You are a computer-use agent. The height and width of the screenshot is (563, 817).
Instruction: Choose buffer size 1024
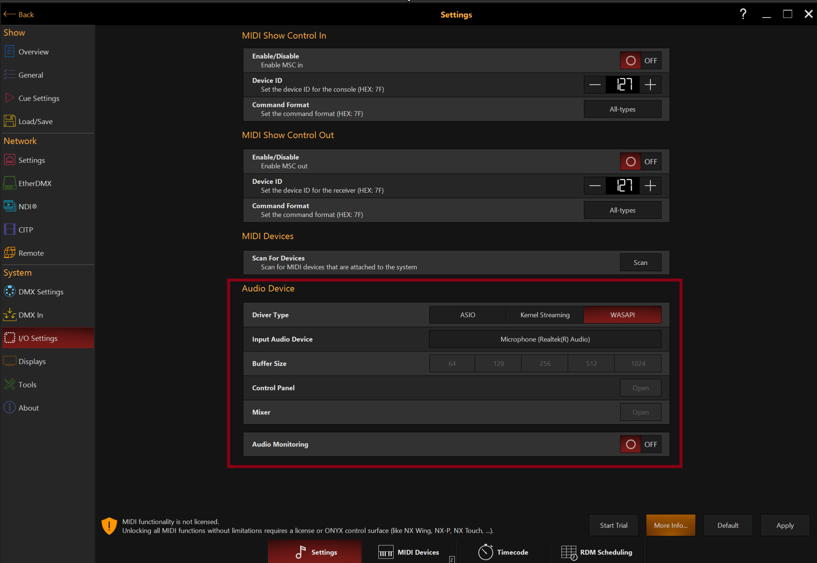[x=638, y=363]
